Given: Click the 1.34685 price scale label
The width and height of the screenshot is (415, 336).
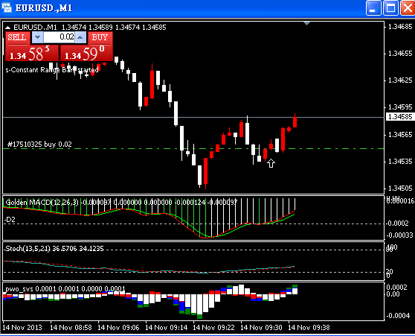Looking at the screenshot, I should (400, 27).
